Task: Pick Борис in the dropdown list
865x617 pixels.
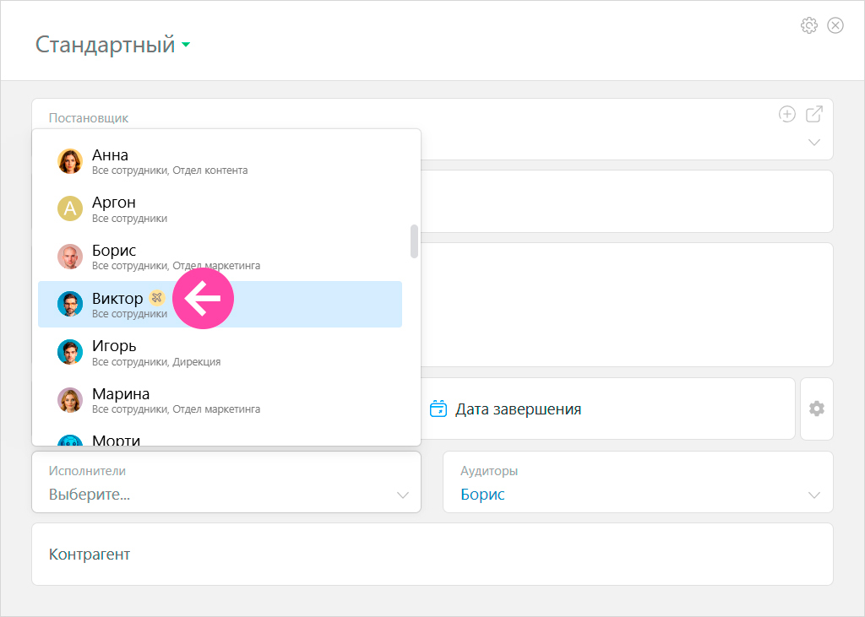Action: 220,257
